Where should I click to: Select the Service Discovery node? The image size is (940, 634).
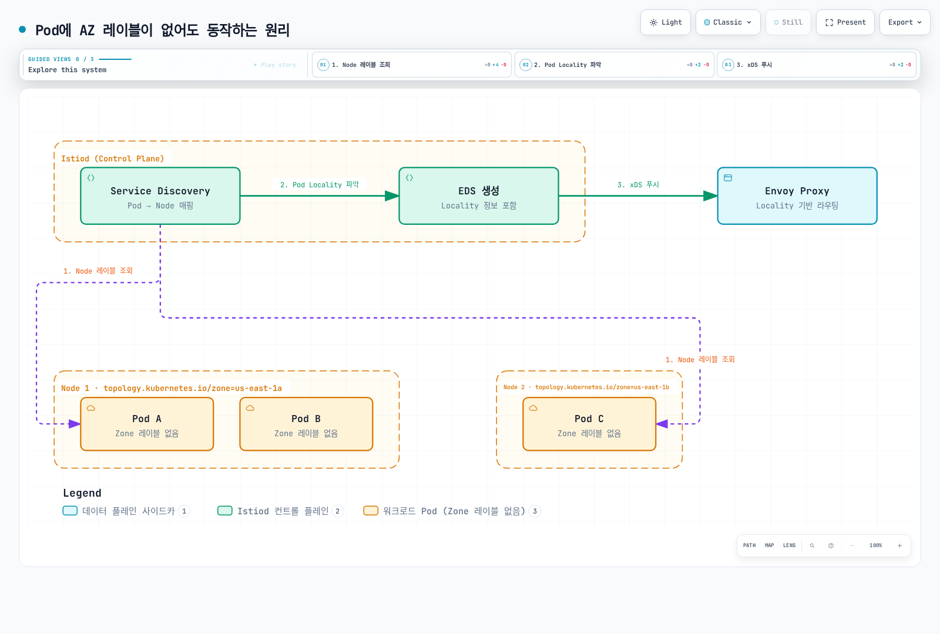click(160, 196)
